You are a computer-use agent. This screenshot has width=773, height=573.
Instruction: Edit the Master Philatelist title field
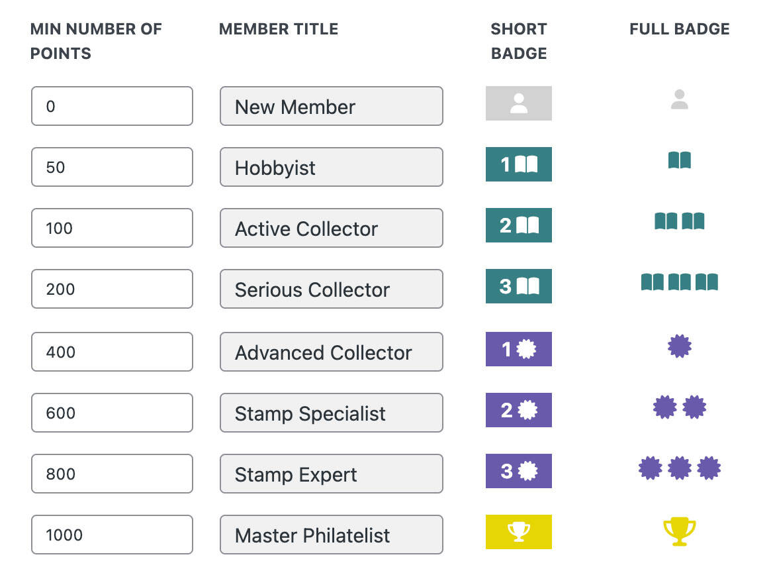331,535
